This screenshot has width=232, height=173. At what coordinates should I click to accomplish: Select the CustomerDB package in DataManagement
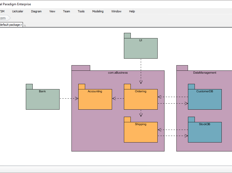click(205, 99)
